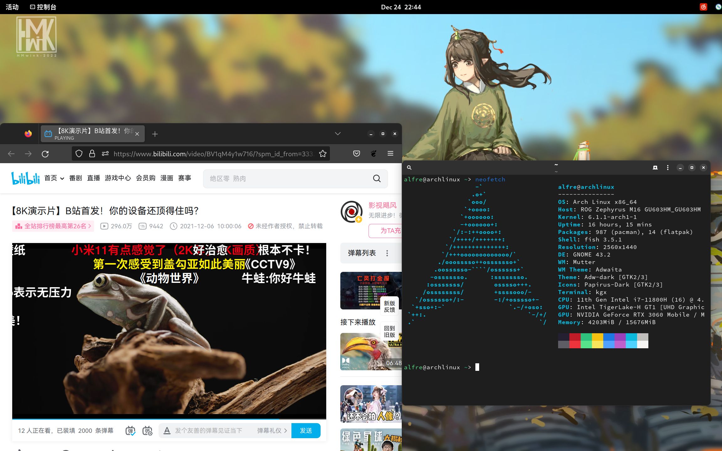Open a new tab with the plus button
Image resolution: width=722 pixels, height=451 pixels.
155,134
